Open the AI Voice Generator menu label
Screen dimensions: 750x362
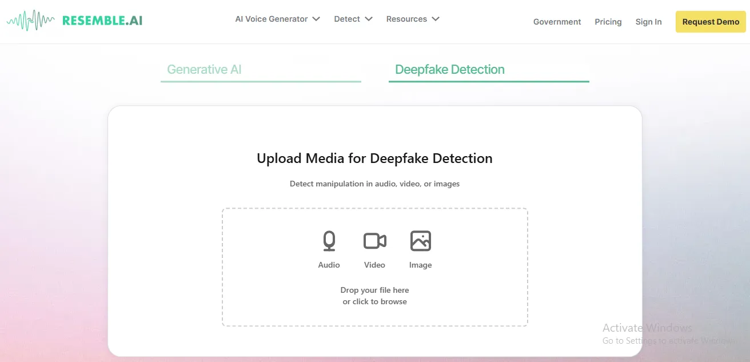point(272,19)
